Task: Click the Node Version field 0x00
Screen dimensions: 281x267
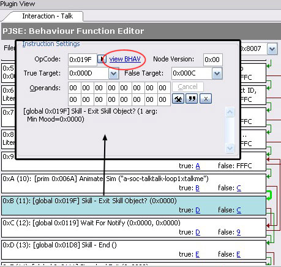Action: click(213, 60)
